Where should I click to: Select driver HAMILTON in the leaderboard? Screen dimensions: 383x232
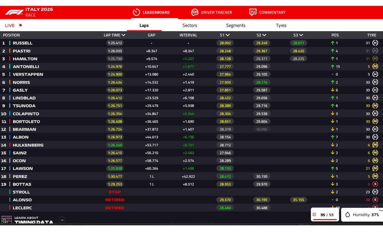pyautogui.click(x=25, y=59)
